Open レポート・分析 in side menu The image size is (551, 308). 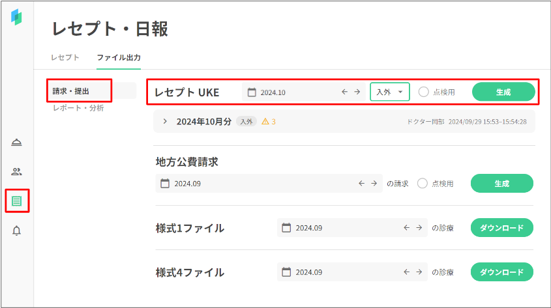[x=78, y=108]
